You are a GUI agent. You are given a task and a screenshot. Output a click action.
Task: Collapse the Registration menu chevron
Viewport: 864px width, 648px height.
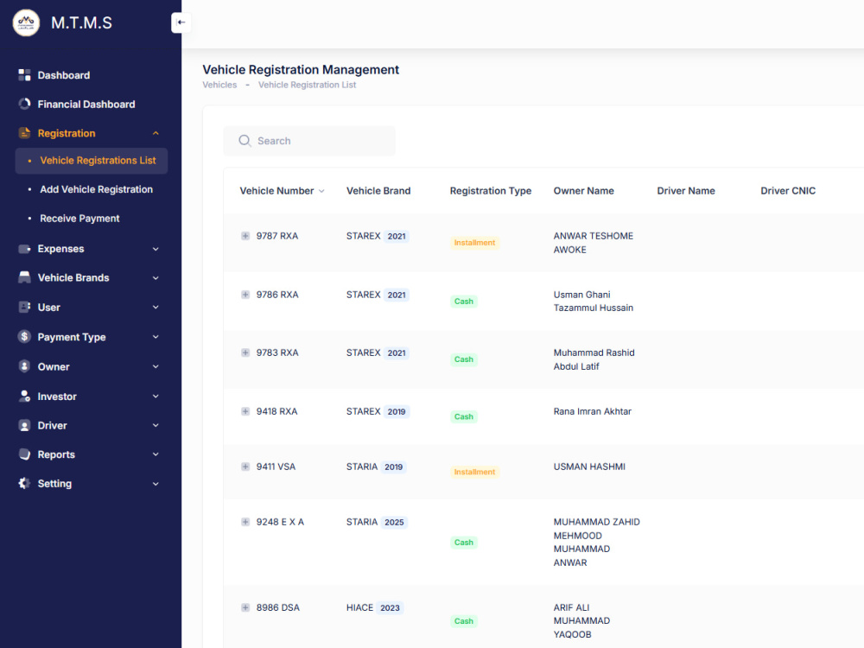pyautogui.click(x=156, y=133)
